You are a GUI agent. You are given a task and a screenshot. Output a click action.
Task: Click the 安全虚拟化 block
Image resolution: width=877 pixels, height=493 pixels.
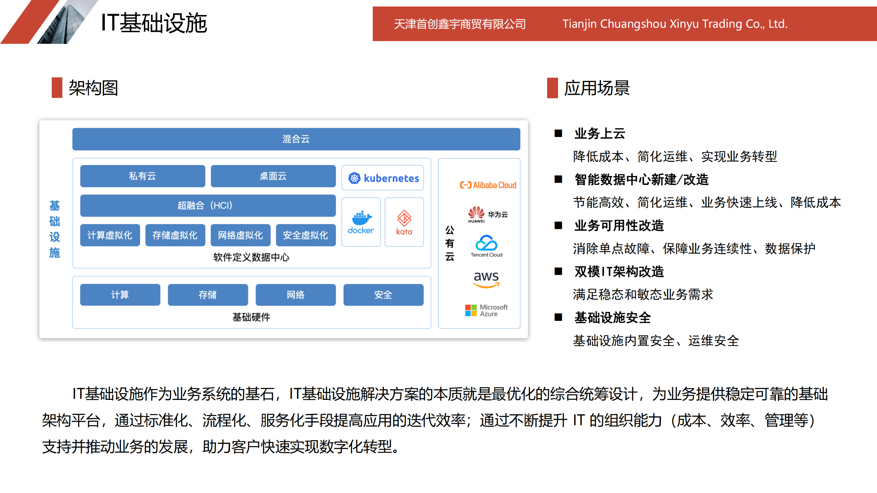[x=305, y=235]
